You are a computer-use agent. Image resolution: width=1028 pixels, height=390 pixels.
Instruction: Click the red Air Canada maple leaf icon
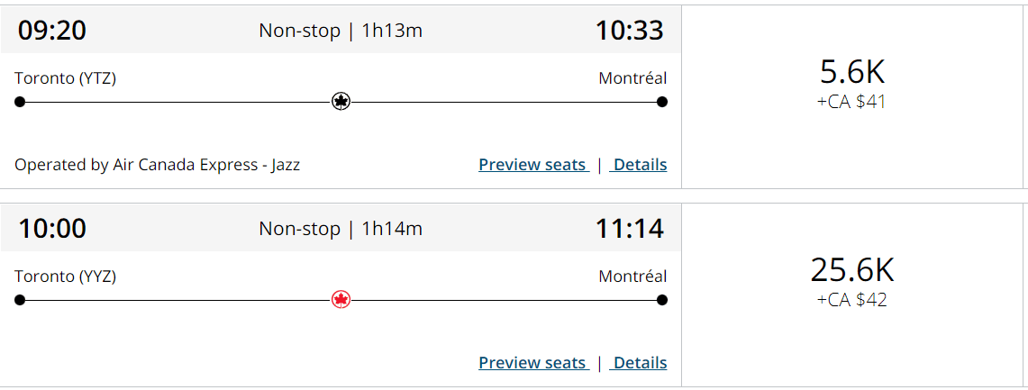pyautogui.click(x=341, y=300)
